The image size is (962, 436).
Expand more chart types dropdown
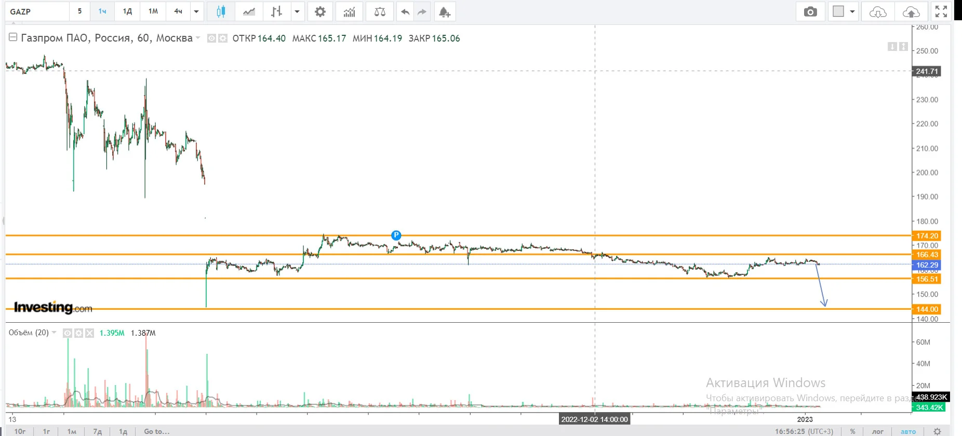297,11
